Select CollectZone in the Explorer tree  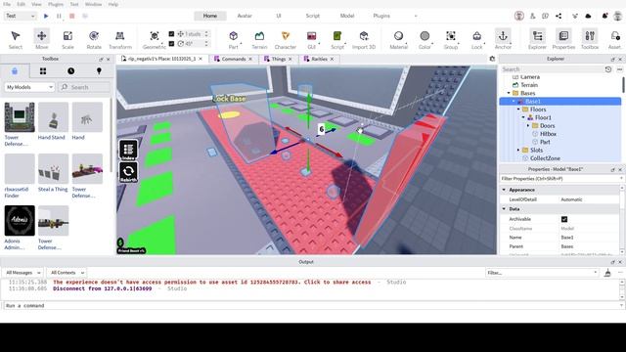click(x=545, y=158)
